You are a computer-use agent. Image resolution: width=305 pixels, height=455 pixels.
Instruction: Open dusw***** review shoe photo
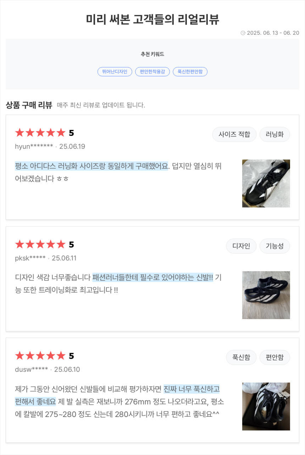(266, 406)
